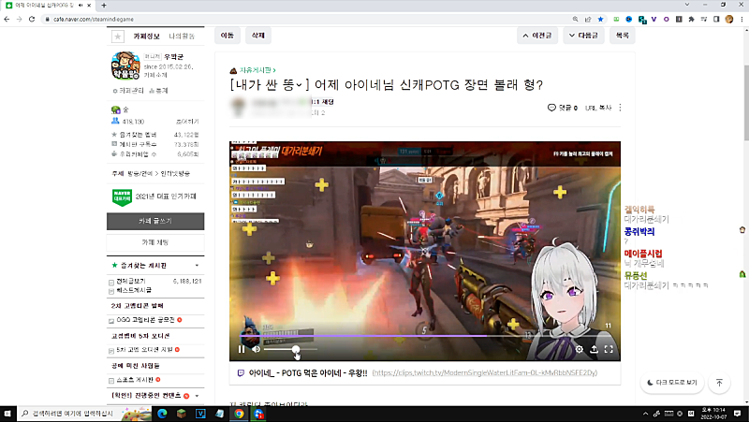Open the Windows notification center icon
This screenshot has height=422, width=749.
coord(738,414)
